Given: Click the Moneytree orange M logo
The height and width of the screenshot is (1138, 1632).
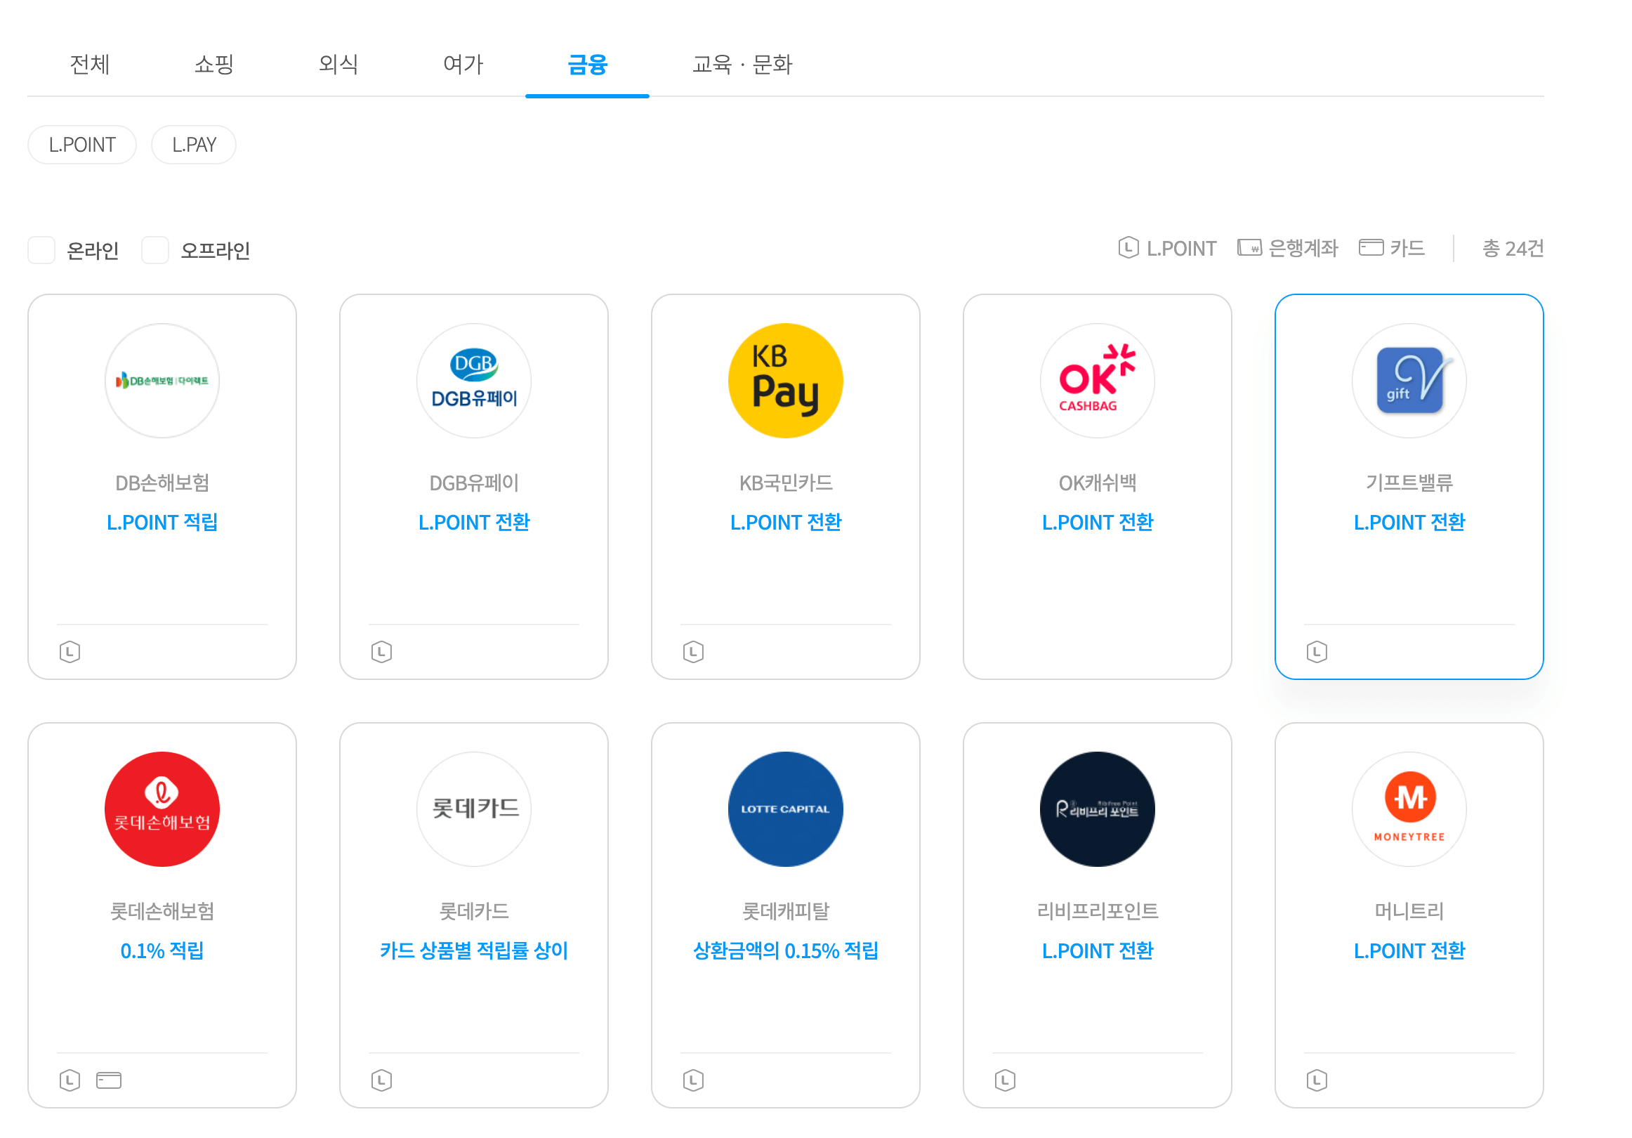Looking at the screenshot, I should point(1408,809).
